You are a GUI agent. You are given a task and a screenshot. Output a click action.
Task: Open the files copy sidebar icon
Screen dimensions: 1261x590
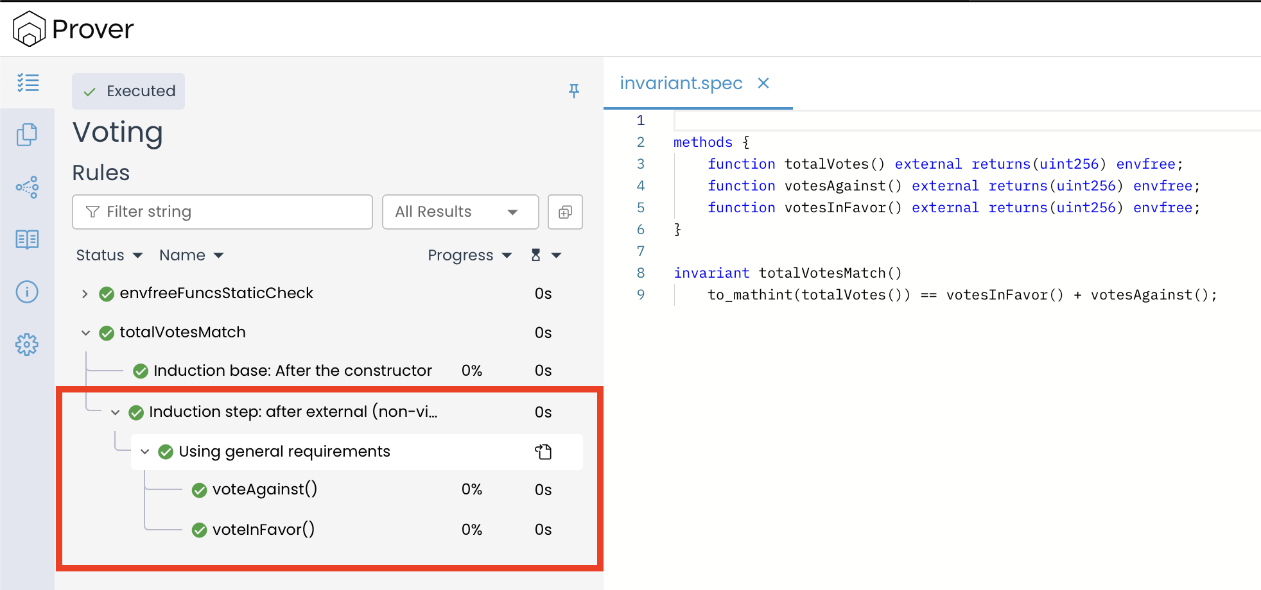click(x=27, y=135)
